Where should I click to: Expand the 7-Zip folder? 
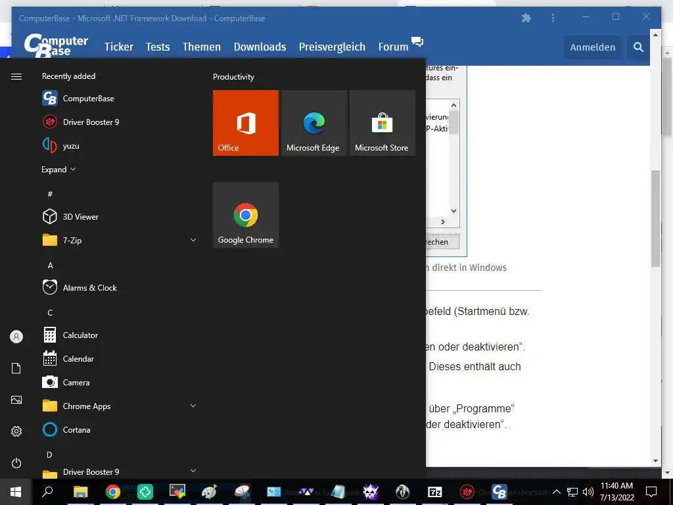[x=193, y=240]
